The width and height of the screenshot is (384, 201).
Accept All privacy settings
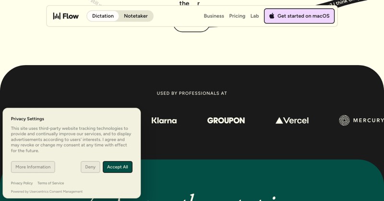[x=118, y=167]
